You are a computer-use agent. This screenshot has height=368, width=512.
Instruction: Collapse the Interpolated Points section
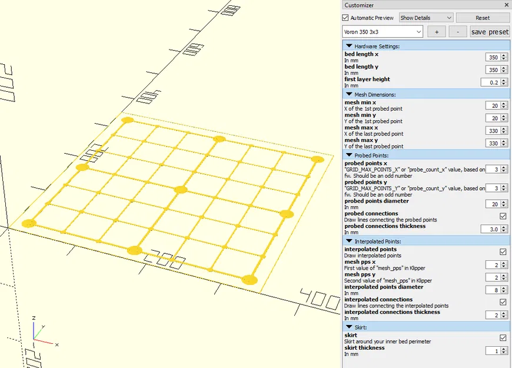[349, 241]
